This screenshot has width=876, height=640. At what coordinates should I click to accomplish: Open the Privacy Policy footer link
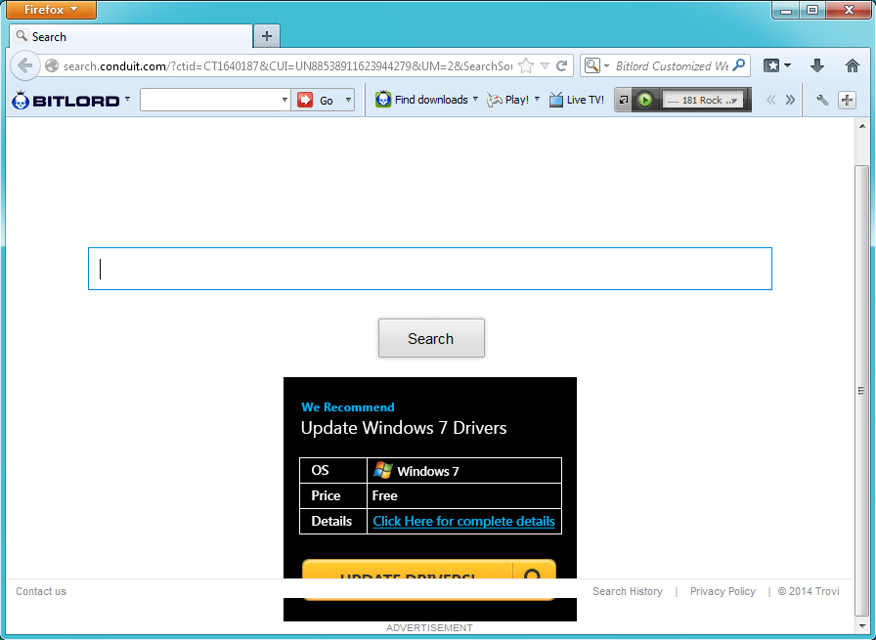pos(723,591)
